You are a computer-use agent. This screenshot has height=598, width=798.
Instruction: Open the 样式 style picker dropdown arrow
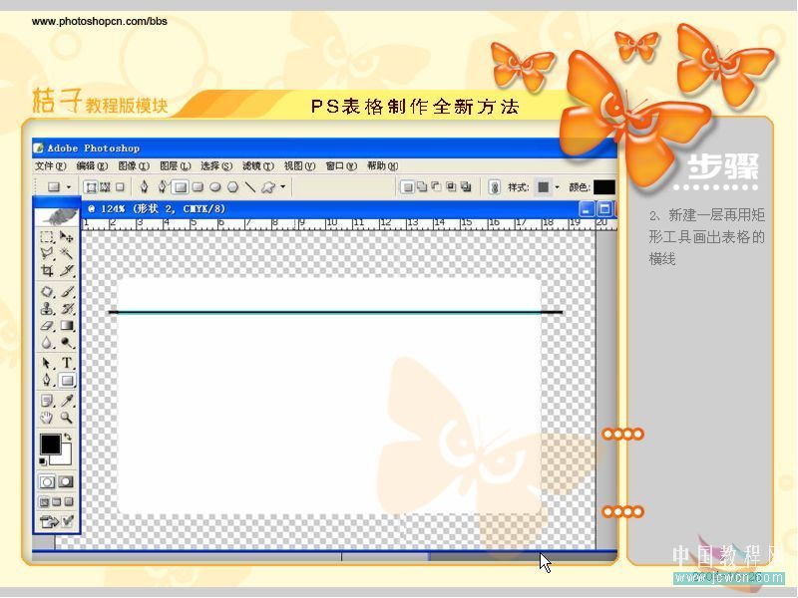(557, 187)
